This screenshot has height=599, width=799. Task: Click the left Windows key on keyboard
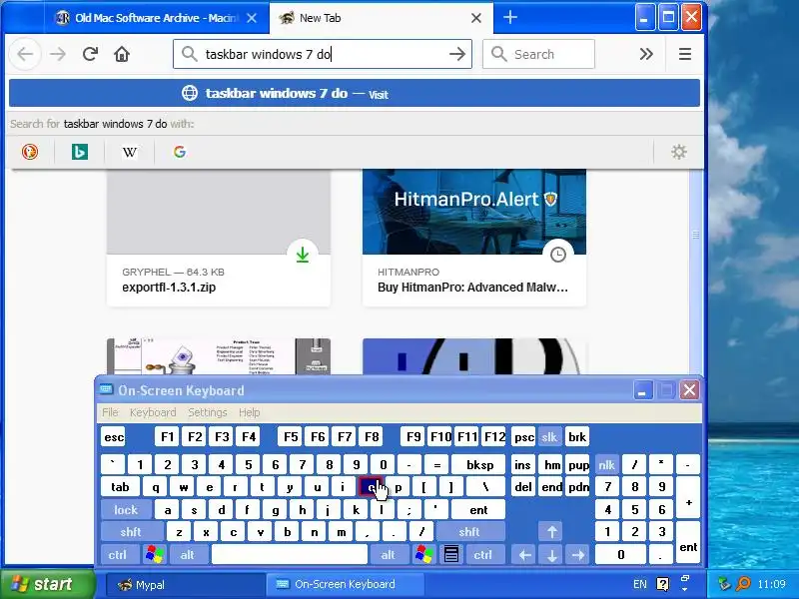click(x=155, y=554)
